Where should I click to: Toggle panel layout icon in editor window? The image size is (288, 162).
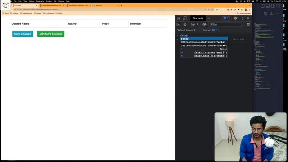268,6
